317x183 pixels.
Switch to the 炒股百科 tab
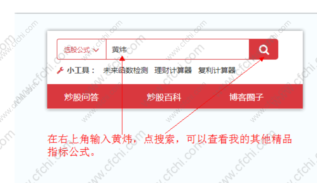tap(164, 97)
